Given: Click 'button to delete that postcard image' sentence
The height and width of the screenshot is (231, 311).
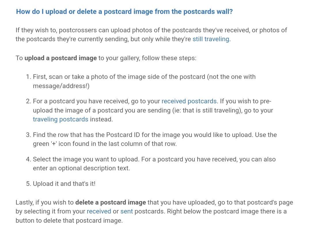Looking at the screenshot, I should 69,220.
